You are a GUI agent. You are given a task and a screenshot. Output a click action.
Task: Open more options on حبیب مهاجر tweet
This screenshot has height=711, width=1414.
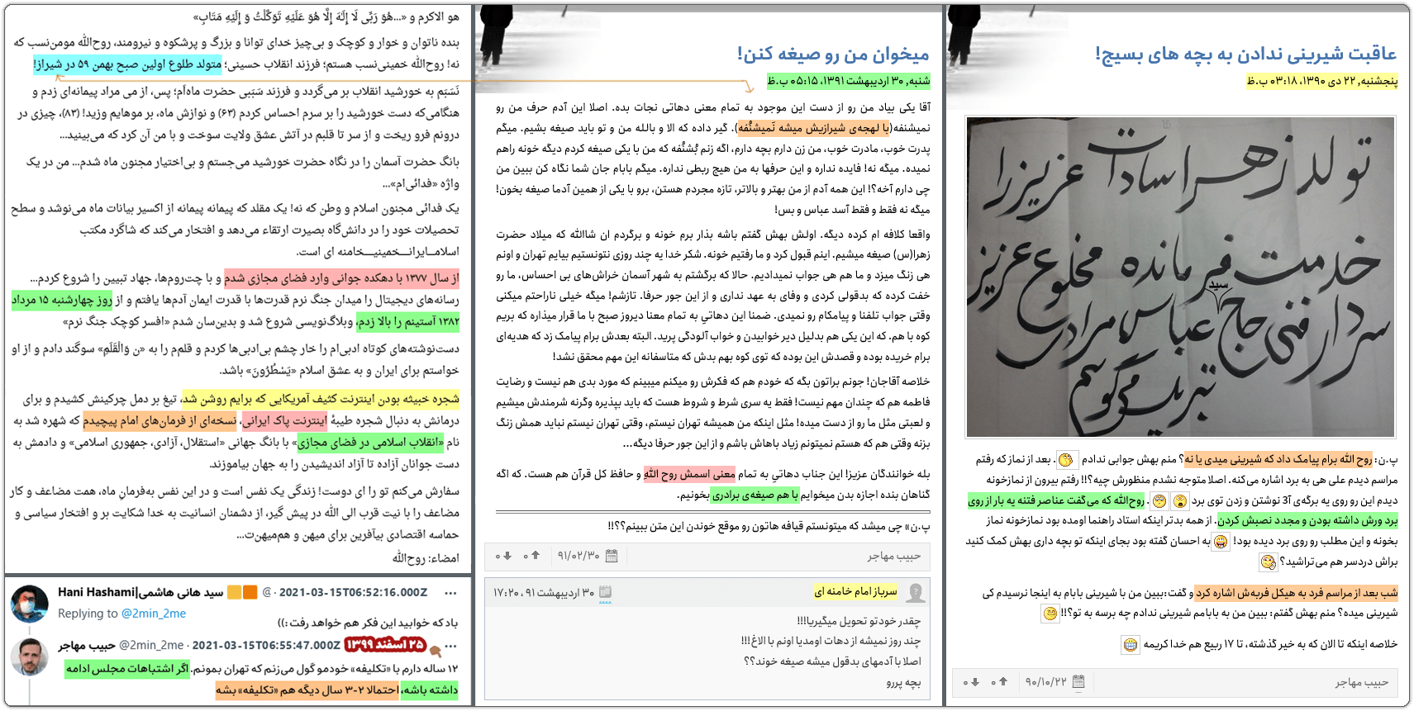coord(450,645)
